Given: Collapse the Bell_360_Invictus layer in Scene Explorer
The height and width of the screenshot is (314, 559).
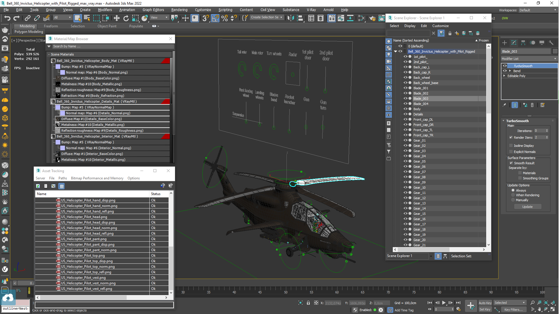Looking at the screenshot, I should 395,51.
